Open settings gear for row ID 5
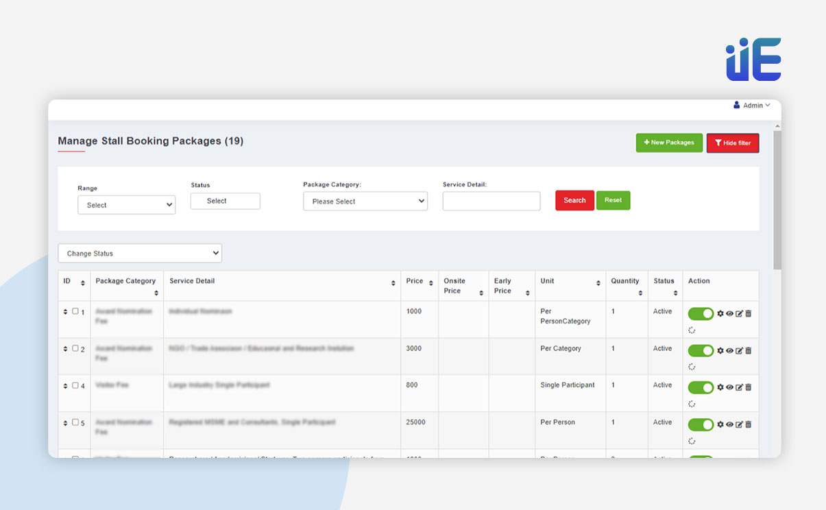 (x=720, y=424)
